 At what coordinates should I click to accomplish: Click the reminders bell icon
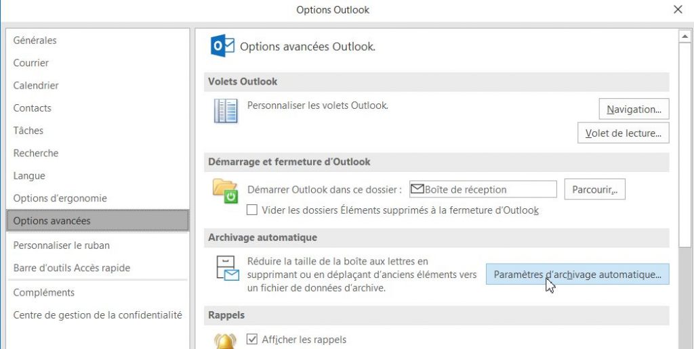click(x=226, y=340)
